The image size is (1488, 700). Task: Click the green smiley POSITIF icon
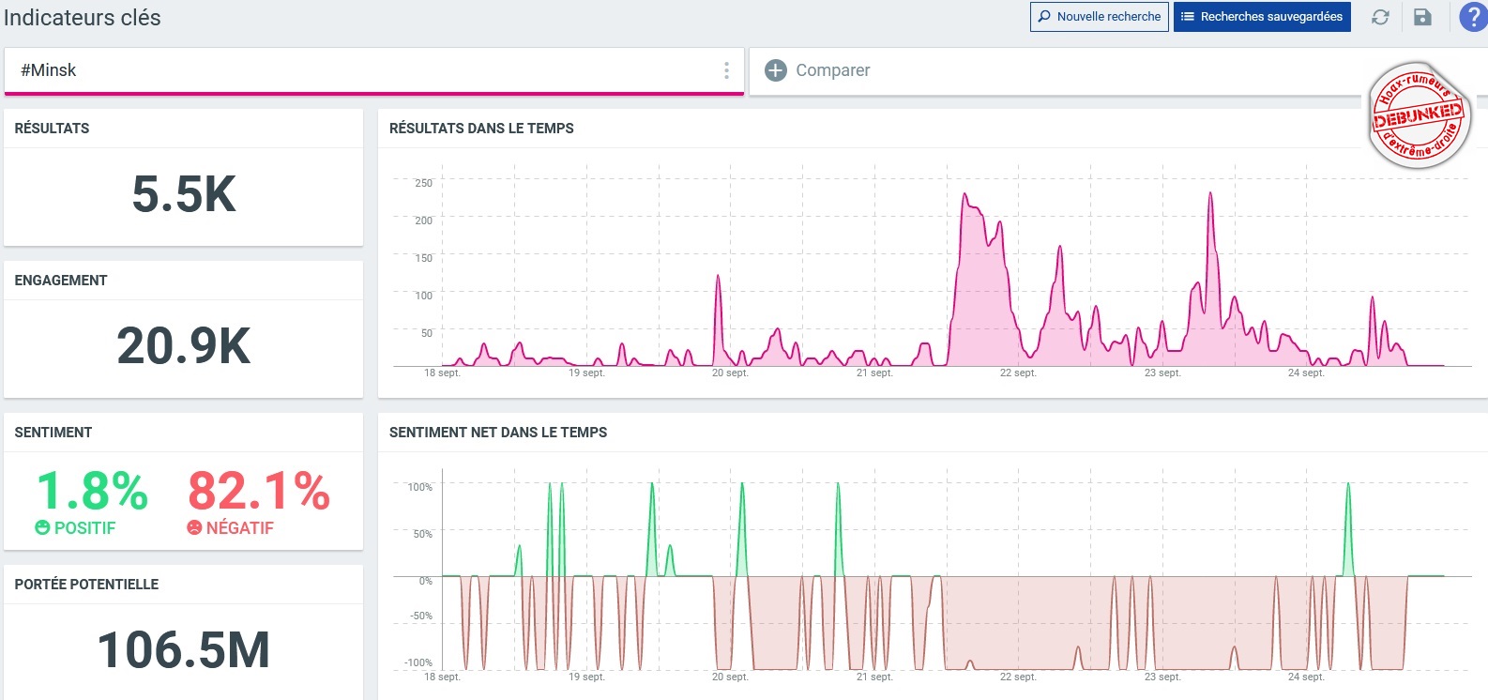coord(42,528)
